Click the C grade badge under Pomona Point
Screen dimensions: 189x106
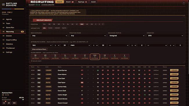[x=3, y=95]
